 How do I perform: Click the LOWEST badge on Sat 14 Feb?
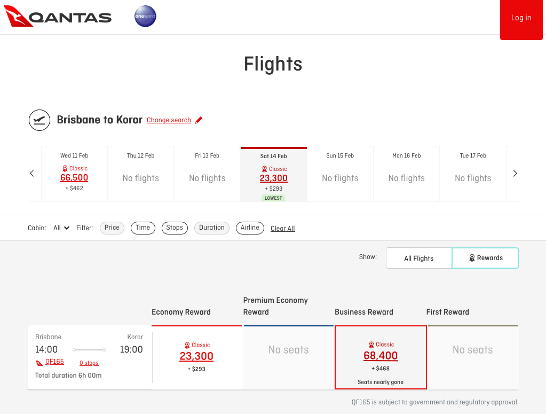(x=273, y=198)
